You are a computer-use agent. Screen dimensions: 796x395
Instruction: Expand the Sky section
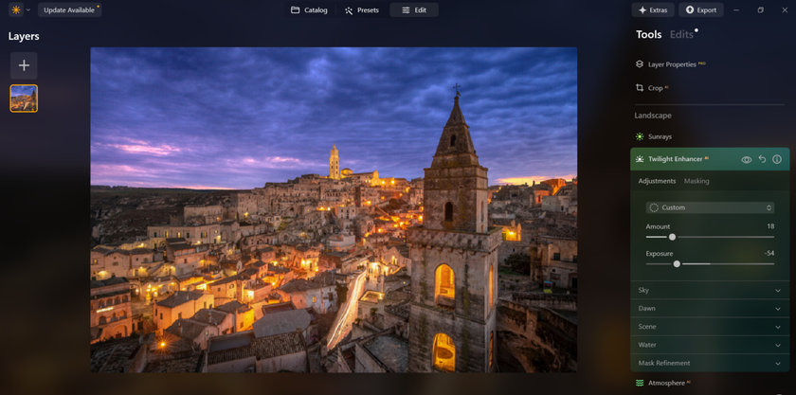(710, 290)
